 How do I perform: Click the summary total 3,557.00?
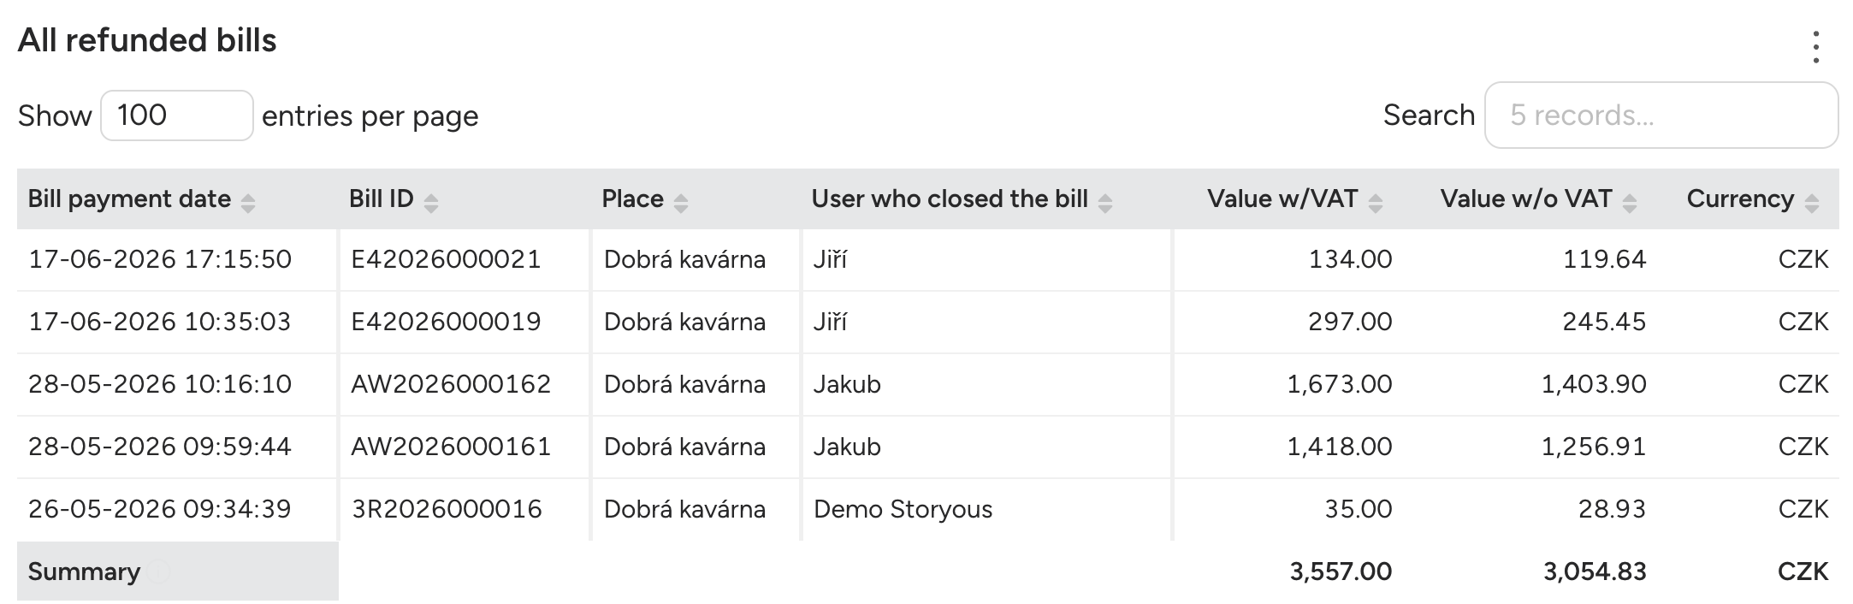point(1341,571)
